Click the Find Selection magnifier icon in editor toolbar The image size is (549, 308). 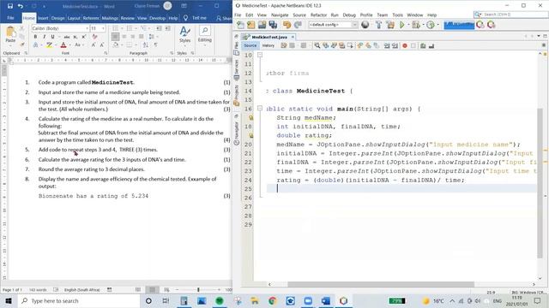point(317,45)
